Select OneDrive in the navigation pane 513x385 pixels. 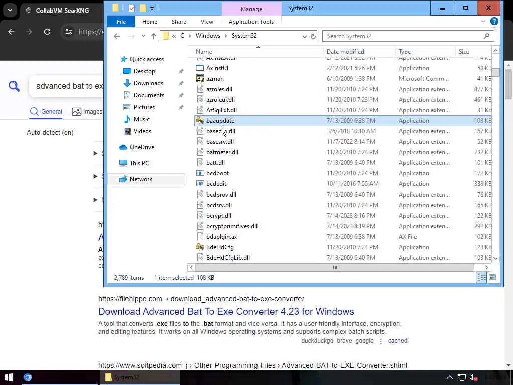click(x=142, y=147)
